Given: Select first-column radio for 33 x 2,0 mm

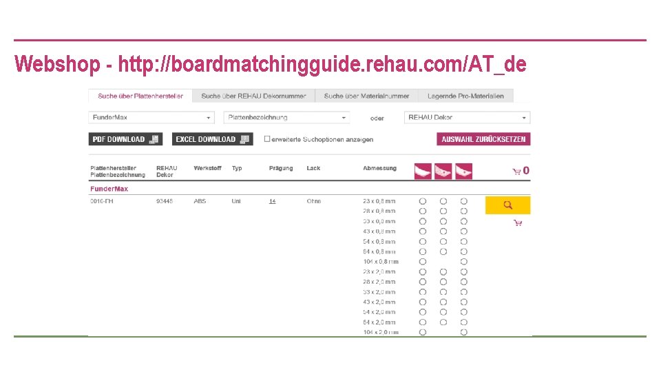Looking at the screenshot, I should 422,292.
